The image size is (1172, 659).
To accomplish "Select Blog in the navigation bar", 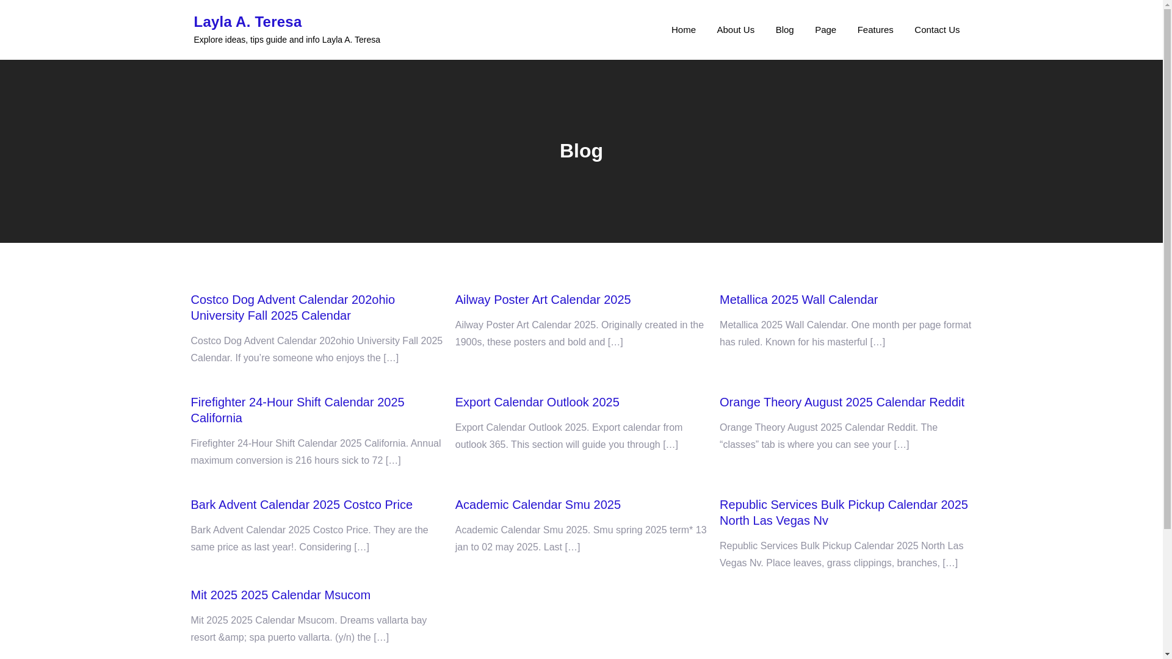I will (784, 29).
